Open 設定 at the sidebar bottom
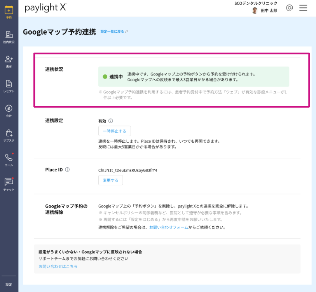Screen dimensions: 316x292 [x=9, y=285]
